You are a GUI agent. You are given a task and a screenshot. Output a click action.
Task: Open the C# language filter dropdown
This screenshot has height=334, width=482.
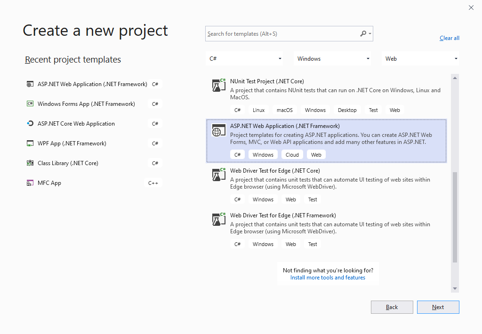244,58
